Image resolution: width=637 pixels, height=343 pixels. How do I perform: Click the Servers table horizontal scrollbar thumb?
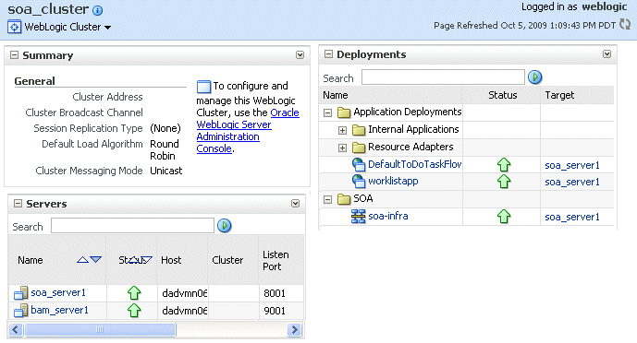100,329
